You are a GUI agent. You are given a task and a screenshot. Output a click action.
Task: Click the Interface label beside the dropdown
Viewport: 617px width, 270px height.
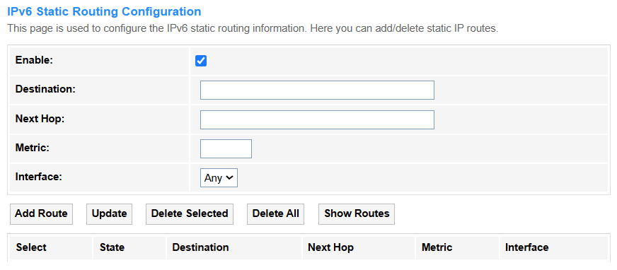point(39,177)
